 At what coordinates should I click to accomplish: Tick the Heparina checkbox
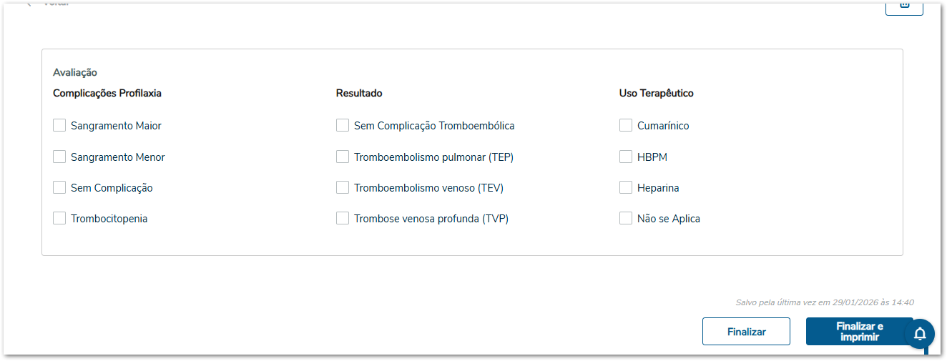click(x=626, y=188)
